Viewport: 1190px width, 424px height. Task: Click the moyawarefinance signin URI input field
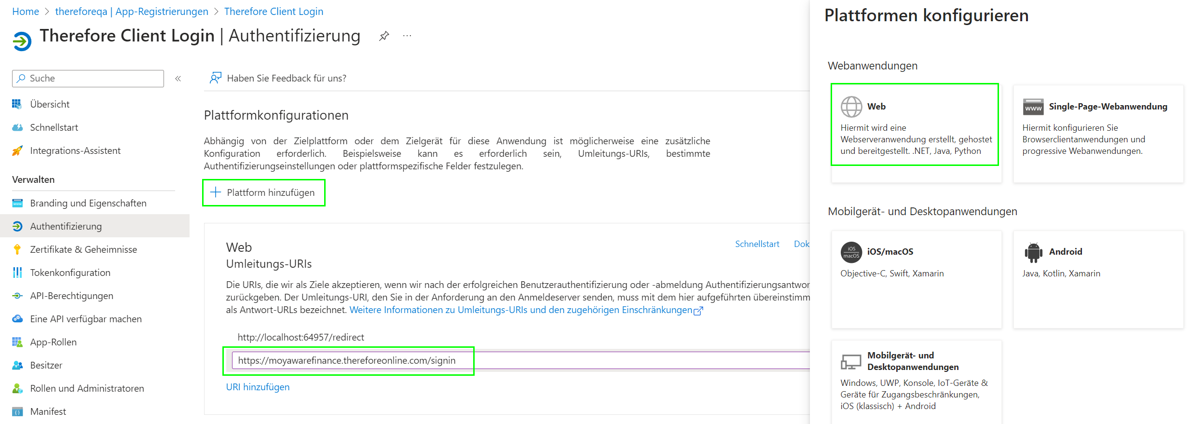click(521, 360)
